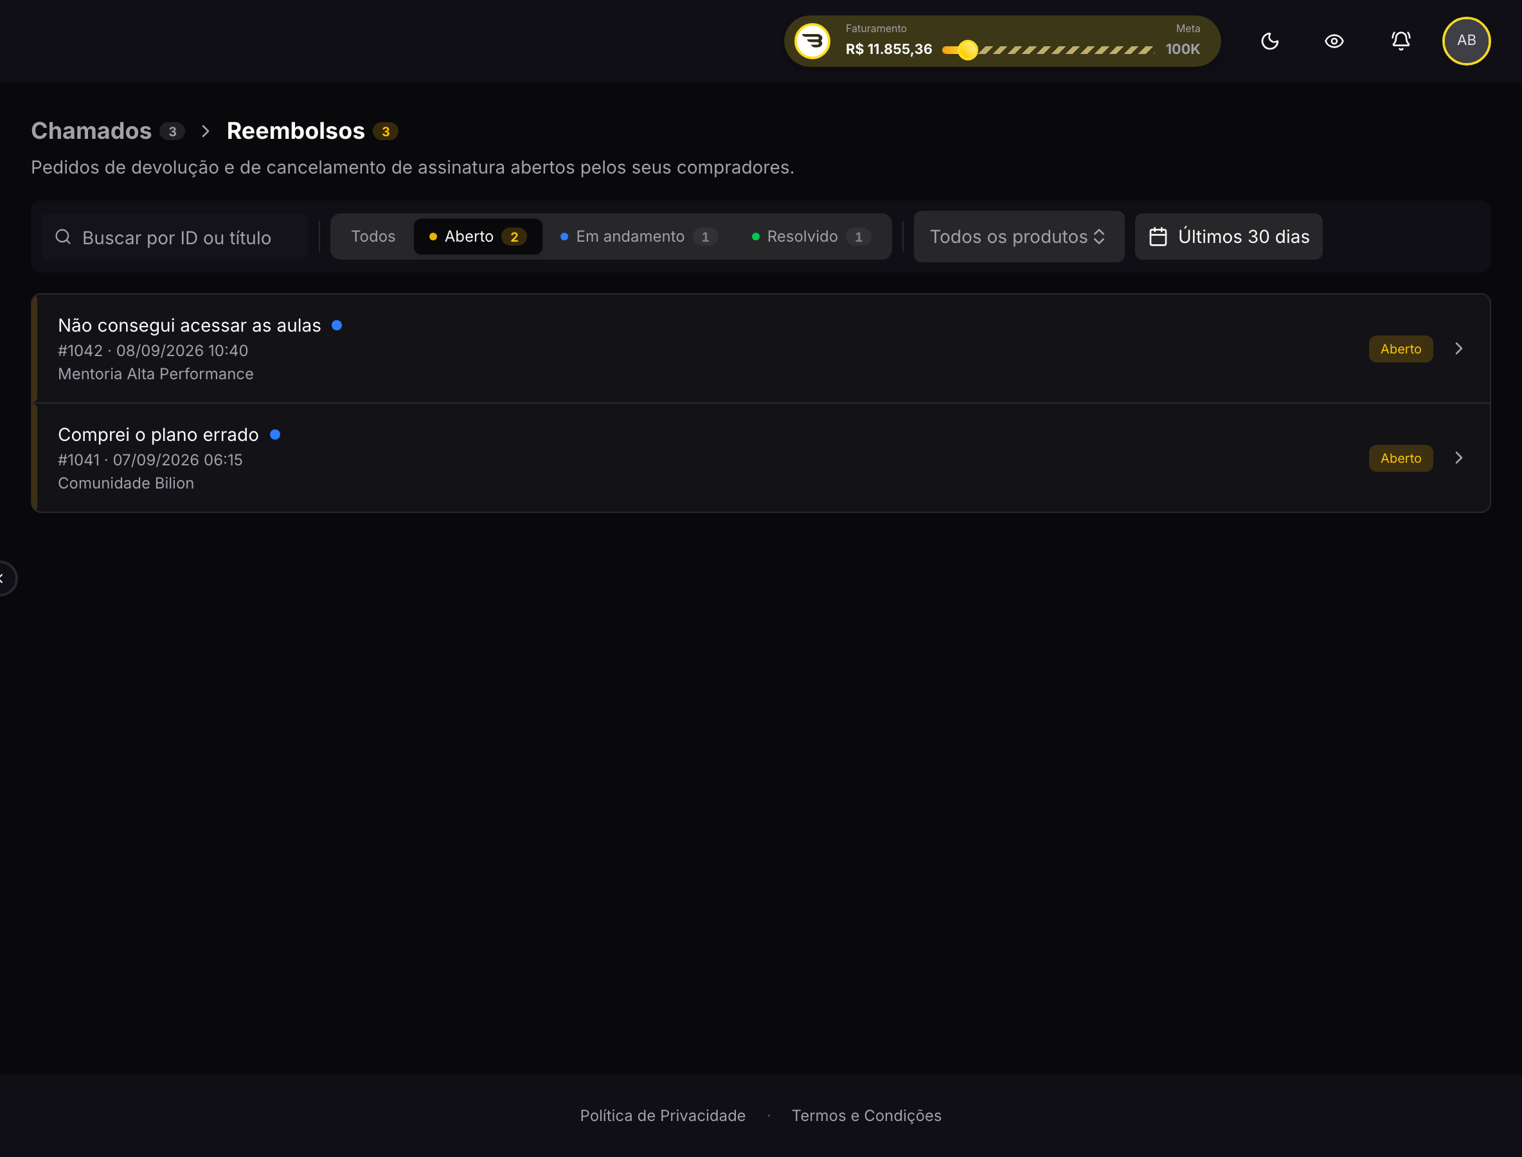The image size is (1522, 1157).
Task: Click the breadcrumb chevron separator
Action: (x=205, y=131)
